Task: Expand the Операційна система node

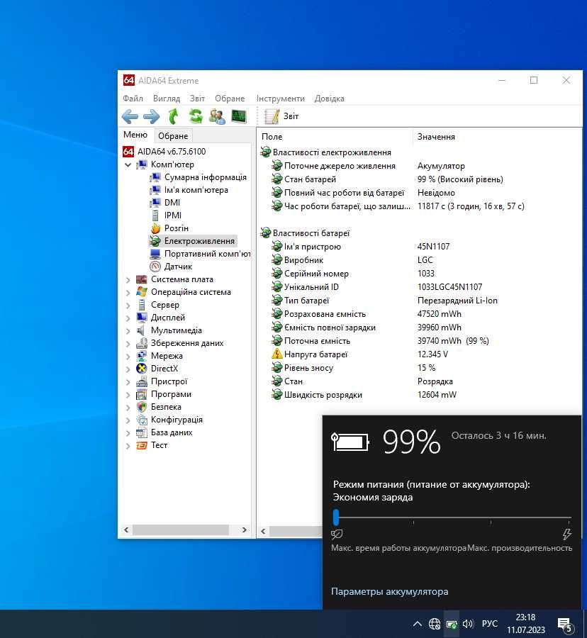Action: (x=128, y=293)
